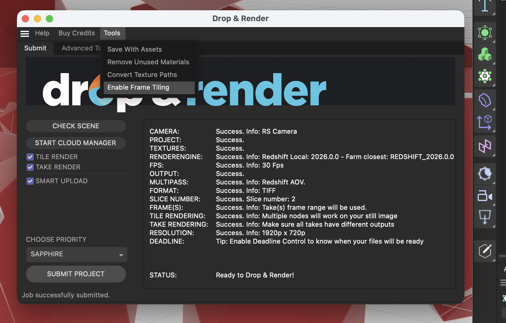Add a Cube primitive from the right toolbar
The height and width of the screenshot is (323, 506).
coord(485,55)
